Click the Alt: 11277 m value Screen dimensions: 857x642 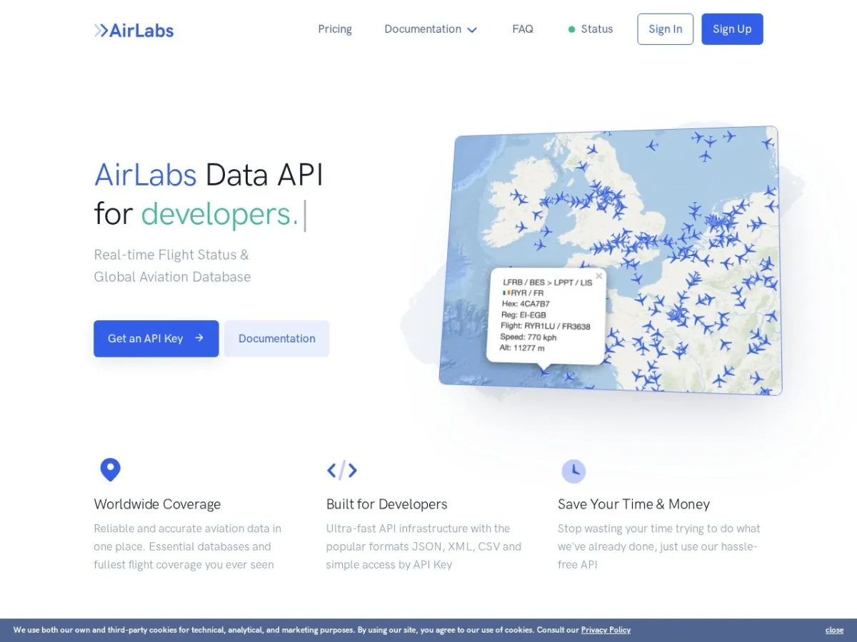[x=522, y=347]
